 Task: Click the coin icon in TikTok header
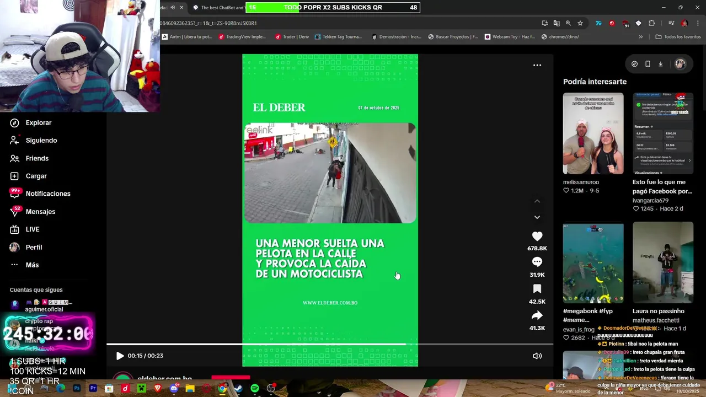tap(634, 64)
